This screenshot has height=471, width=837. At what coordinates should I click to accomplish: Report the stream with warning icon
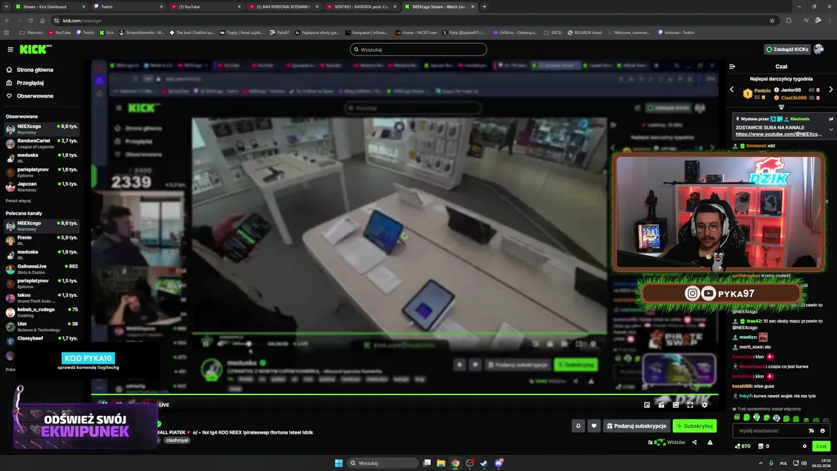pyautogui.click(x=710, y=442)
